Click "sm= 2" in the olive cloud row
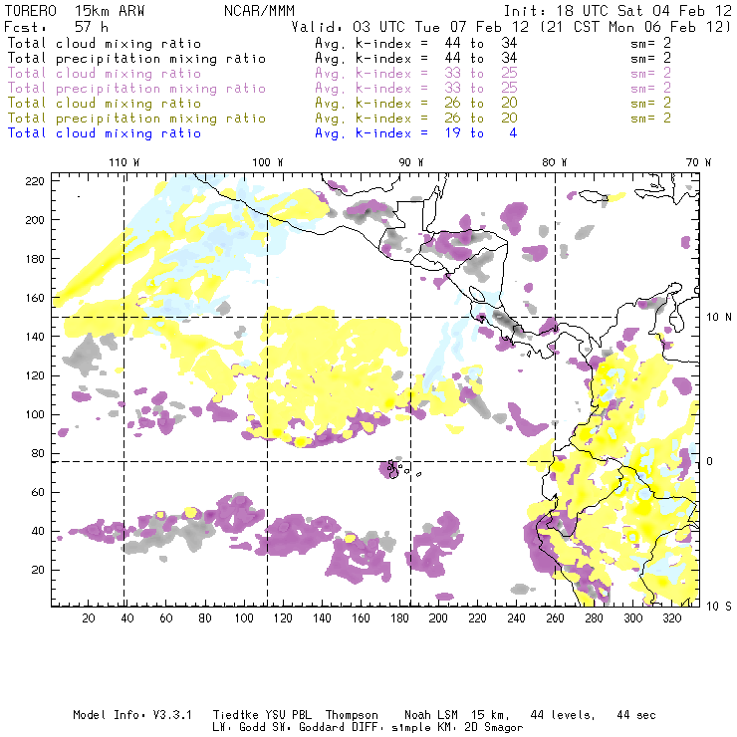The width and height of the screenshot is (737, 737). (650, 103)
